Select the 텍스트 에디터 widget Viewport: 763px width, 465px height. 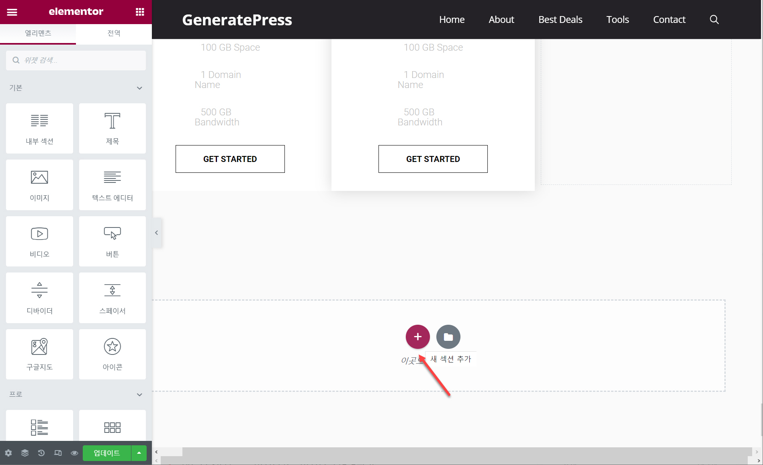click(x=113, y=185)
